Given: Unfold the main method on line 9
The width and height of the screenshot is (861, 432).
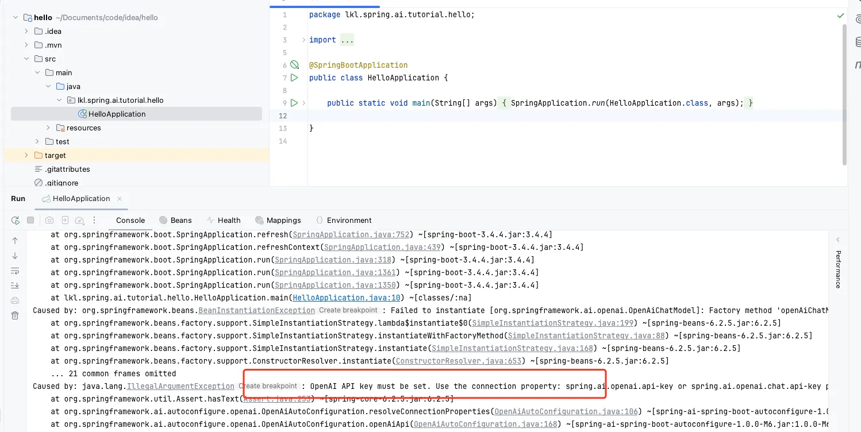Looking at the screenshot, I should tap(304, 103).
